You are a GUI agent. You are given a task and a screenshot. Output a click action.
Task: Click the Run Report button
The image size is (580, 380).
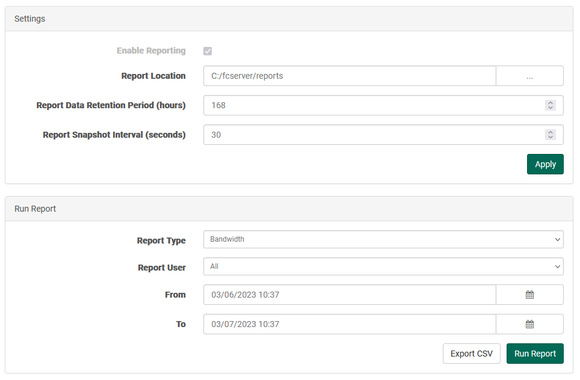[x=535, y=354]
